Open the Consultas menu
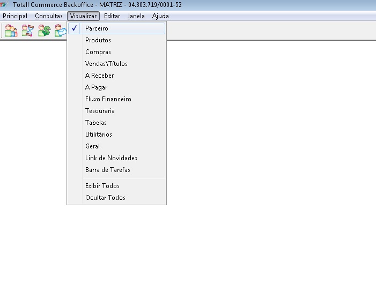The height and width of the screenshot is (292, 376). 49,16
